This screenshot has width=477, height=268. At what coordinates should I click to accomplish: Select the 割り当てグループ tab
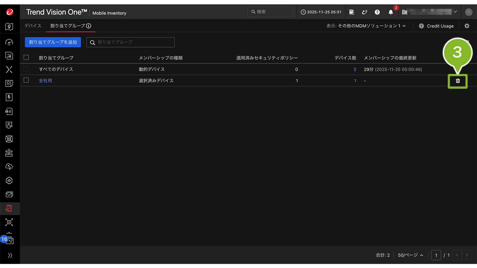[x=68, y=26]
